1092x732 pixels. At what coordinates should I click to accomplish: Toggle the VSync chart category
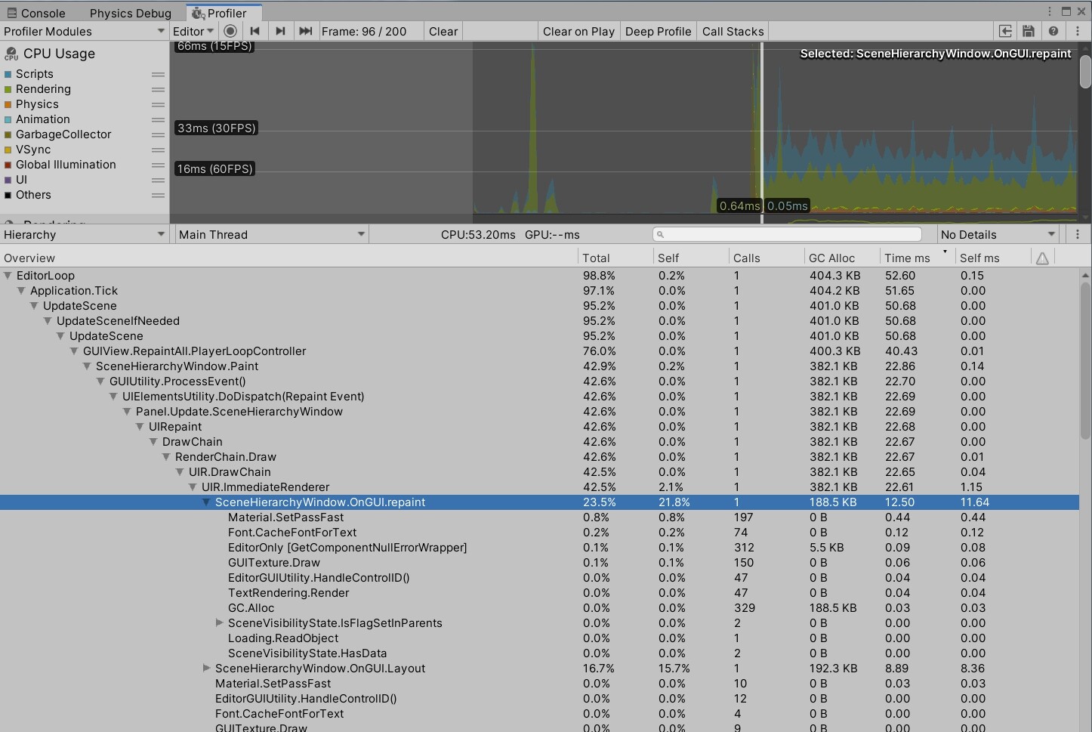point(8,150)
